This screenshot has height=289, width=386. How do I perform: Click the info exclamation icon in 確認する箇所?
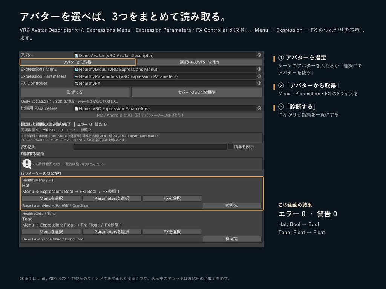click(x=27, y=164)
